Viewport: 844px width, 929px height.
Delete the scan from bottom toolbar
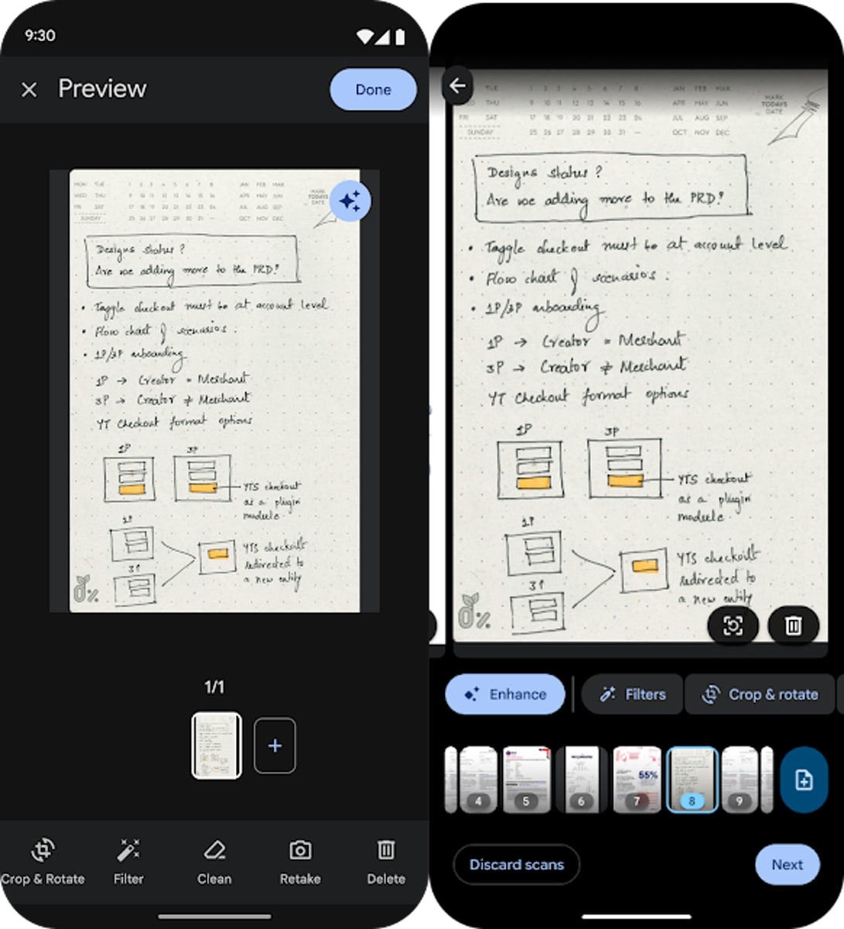click(x=386, y=862)
